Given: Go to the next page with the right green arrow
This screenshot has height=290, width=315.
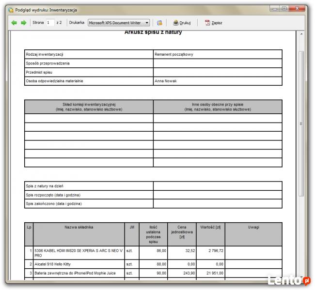Looking at the screenshot, I should (x=23, y=23).
